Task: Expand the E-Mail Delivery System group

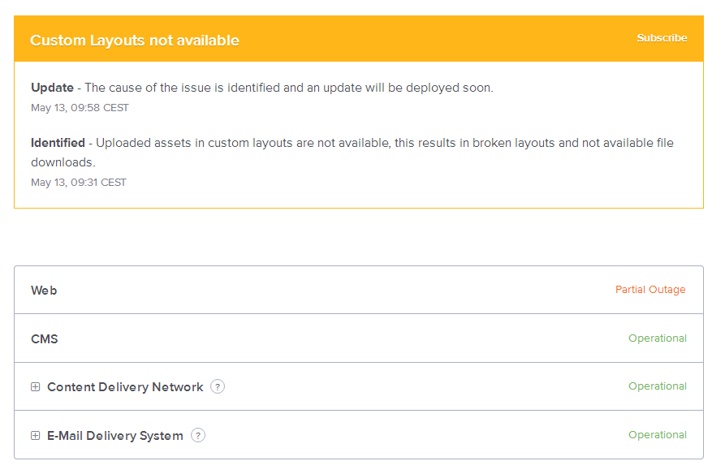Action: 35,436
